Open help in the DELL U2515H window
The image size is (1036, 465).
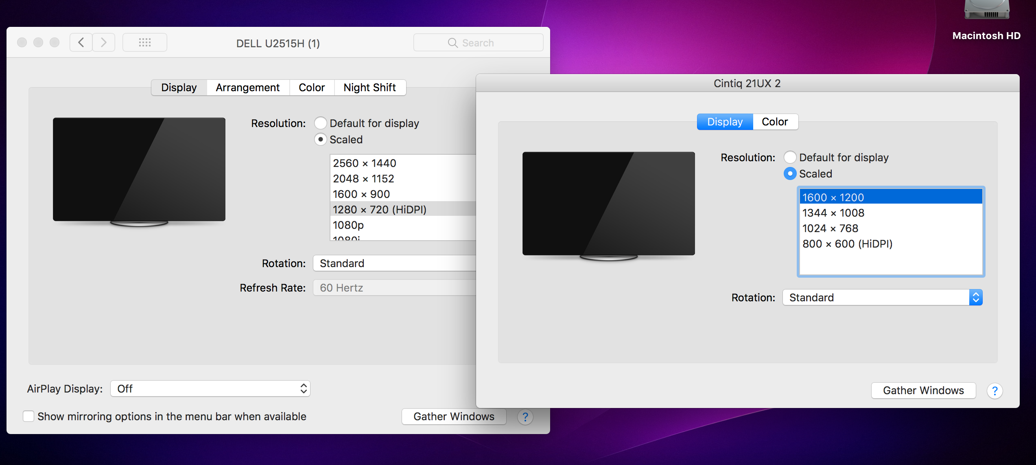tap(525, 417)
